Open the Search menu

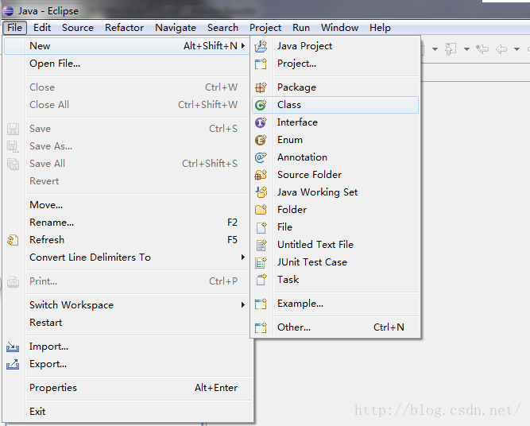[222, 27]
